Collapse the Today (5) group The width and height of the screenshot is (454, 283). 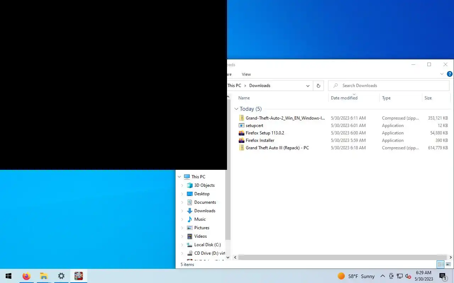point(236,109)
